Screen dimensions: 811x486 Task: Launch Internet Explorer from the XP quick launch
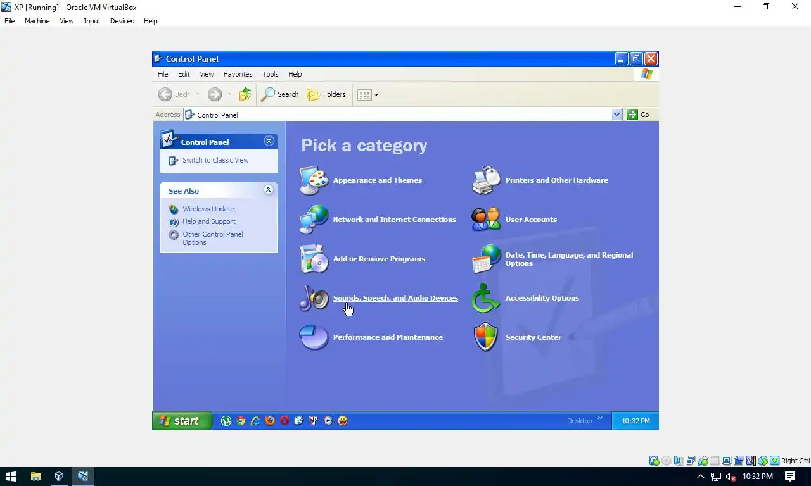click(255, 421)
